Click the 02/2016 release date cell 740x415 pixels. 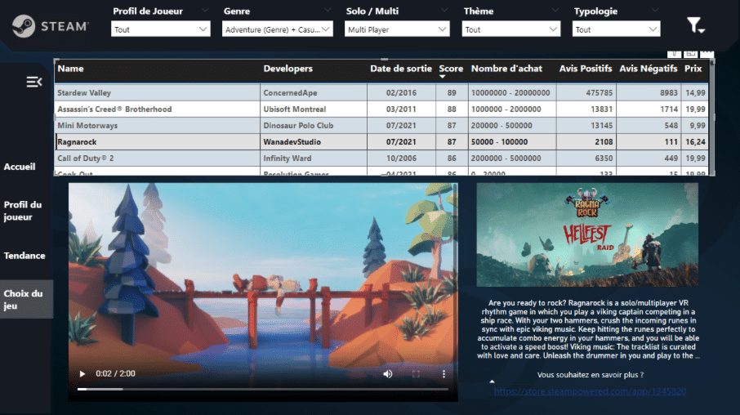coord(401,93)
